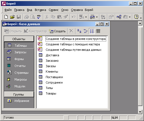Open the Справка menu
Viewport: 144px width, 121px height.
77,10
